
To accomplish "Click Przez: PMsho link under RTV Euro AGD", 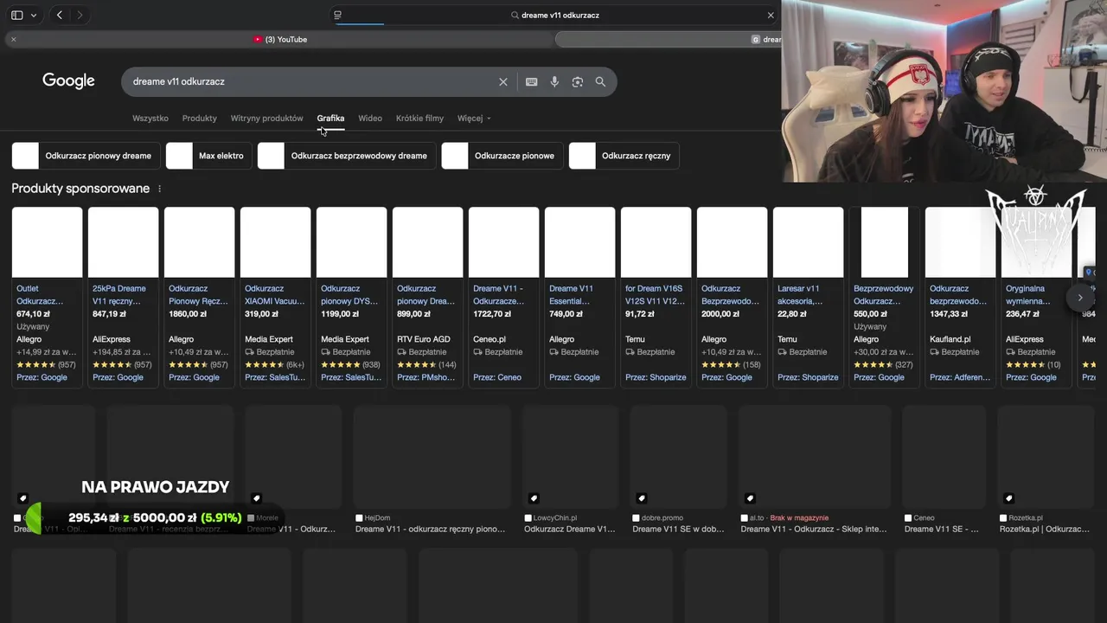I will [x=426, y=377].
